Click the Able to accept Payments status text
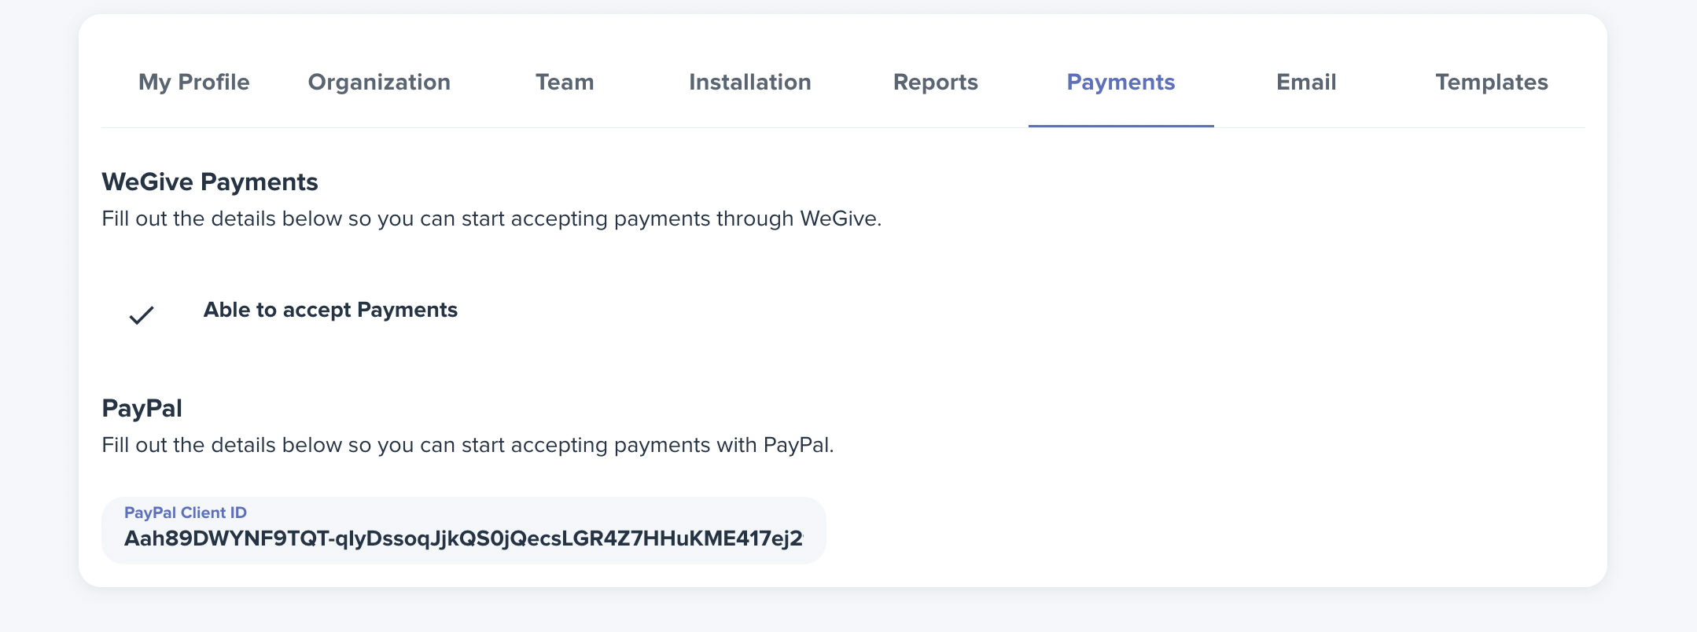This screenshot has width=1697, height=632. tap(330, 310)
